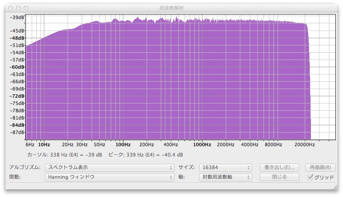Viewport: 343px width, 197px height.
Task: Click the -60dB level axis label
Action: click(x=17, y=67)
